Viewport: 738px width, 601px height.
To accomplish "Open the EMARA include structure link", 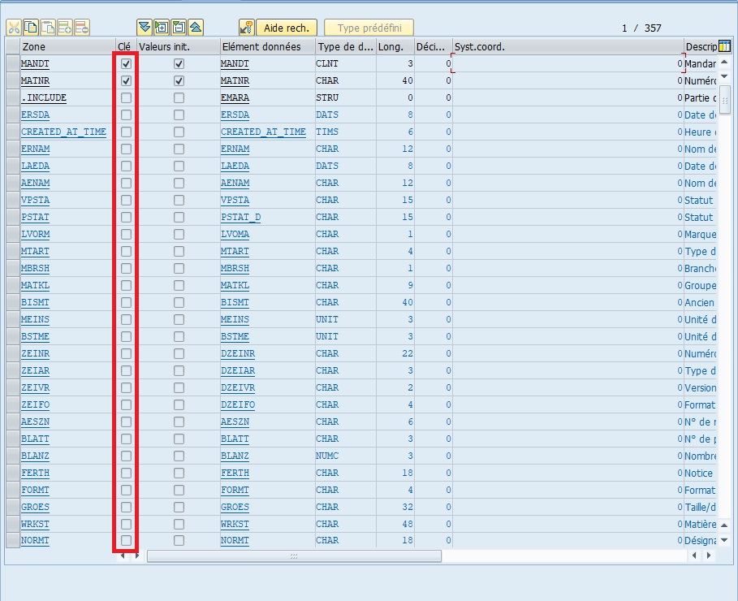I will click(x=235, y=97).
